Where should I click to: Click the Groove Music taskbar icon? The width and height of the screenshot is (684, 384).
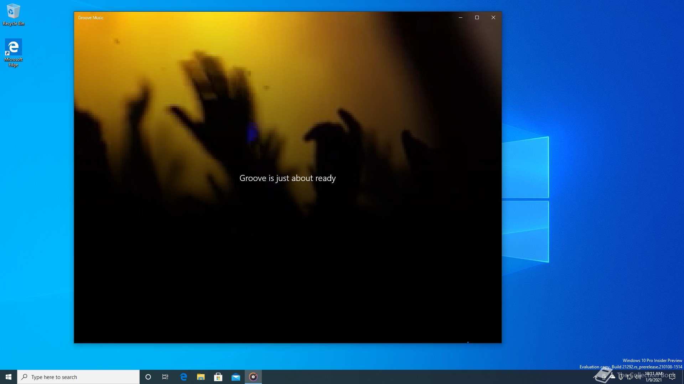tap(253, 377)
